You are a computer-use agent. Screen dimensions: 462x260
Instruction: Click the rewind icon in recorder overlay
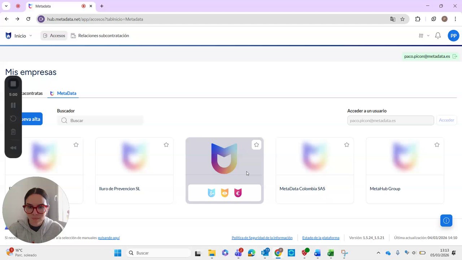(13, 148)
